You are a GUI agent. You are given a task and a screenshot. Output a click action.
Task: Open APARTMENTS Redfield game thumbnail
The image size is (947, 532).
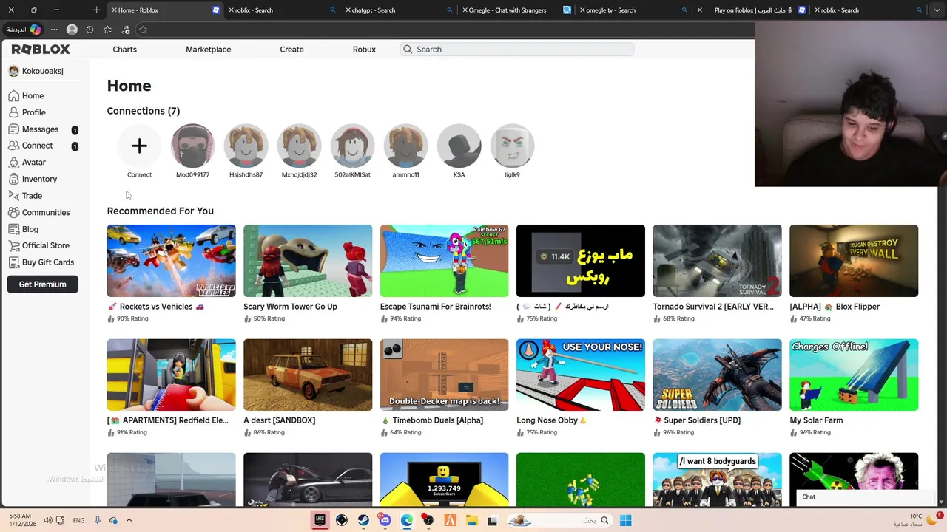(x=171, y=375)
